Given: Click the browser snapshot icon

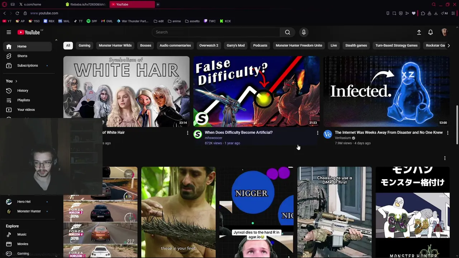Looking at the screenshot, I should [394, 13].
